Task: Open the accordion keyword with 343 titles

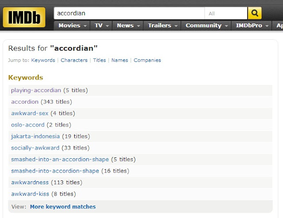Action: coord(25,102)
